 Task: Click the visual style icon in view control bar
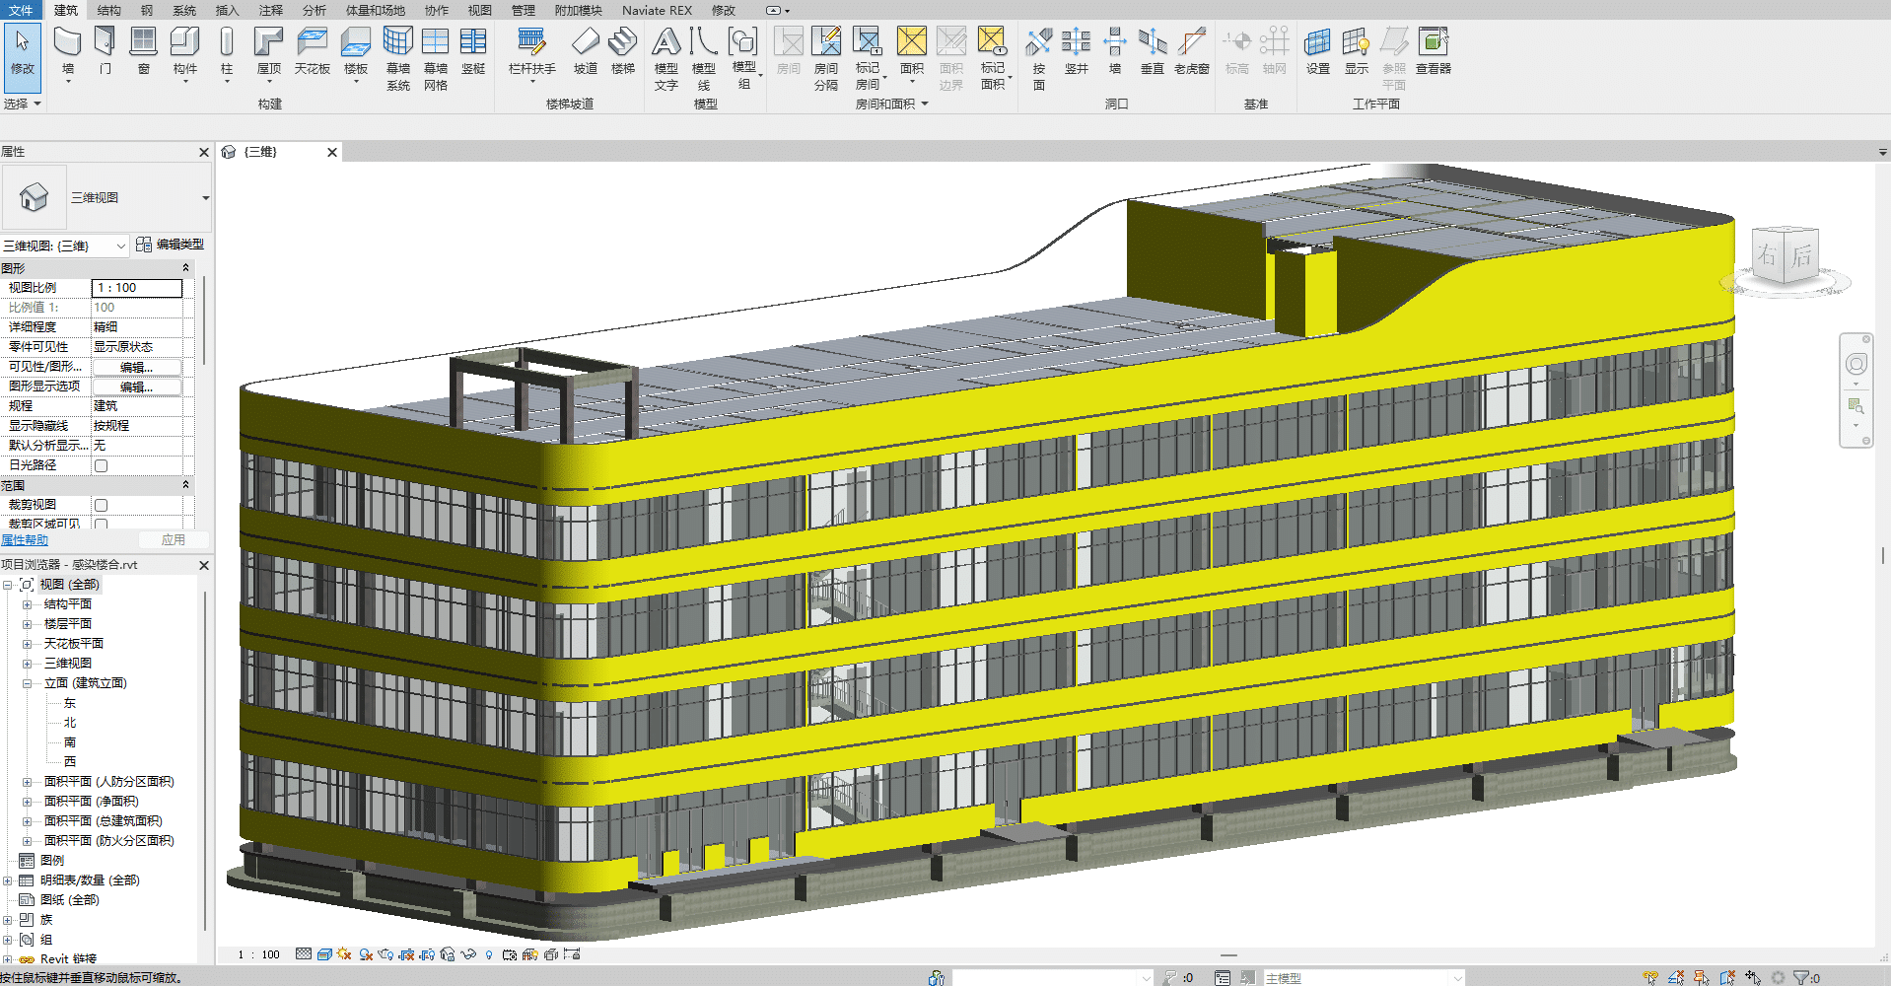(323, 954)
